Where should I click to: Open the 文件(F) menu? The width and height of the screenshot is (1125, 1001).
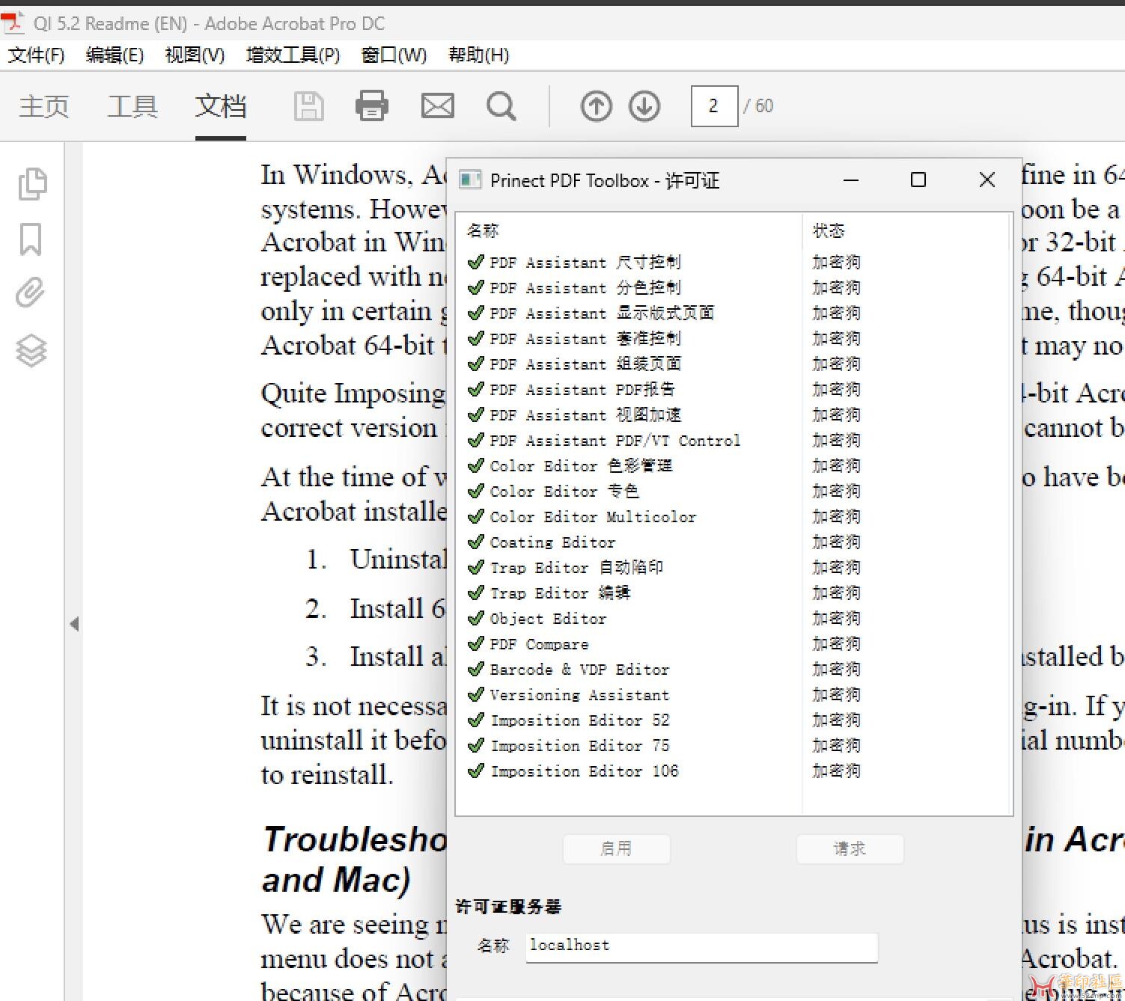(36, 55)
